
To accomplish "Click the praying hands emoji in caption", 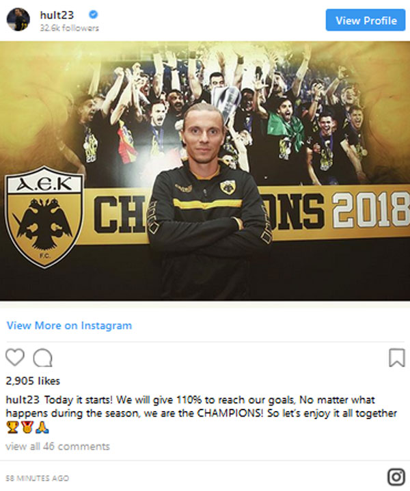I will point(42,427).
